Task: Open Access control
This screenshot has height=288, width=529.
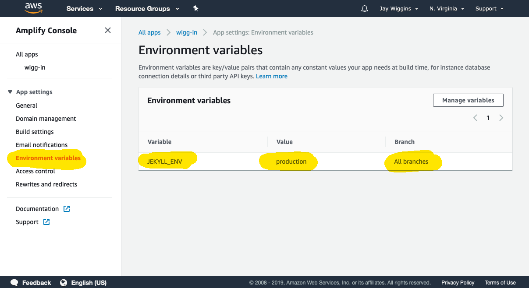Action: pyautogui.click(x=36, y=171)
